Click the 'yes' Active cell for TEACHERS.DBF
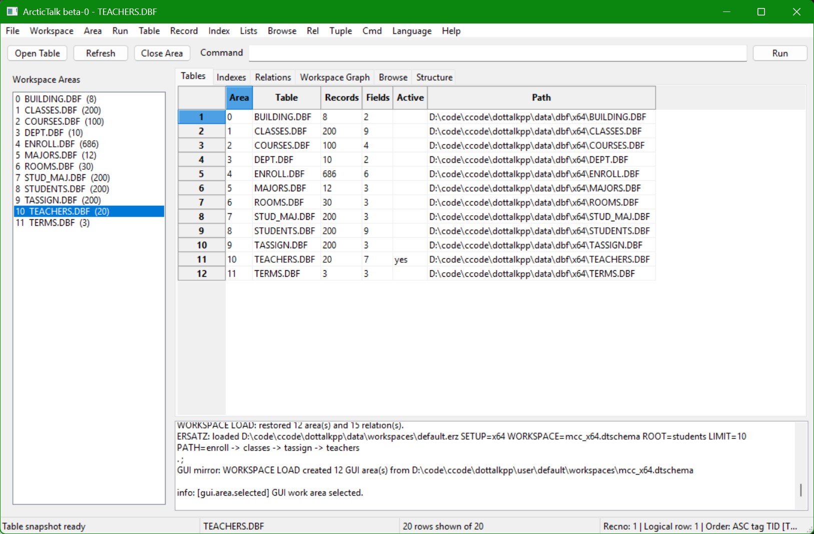 click(410, 259)
